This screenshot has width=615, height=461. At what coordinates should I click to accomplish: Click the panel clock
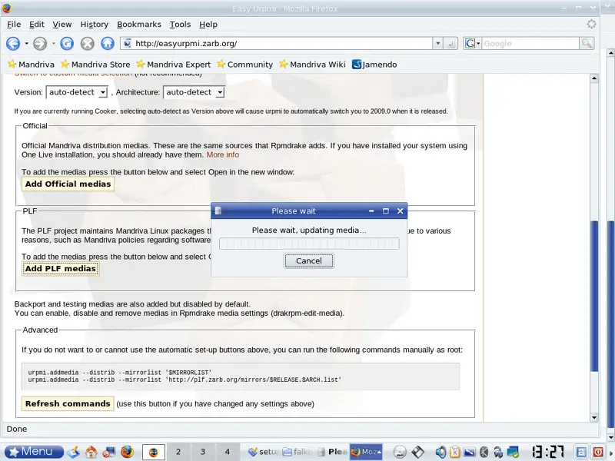point(547,452)
